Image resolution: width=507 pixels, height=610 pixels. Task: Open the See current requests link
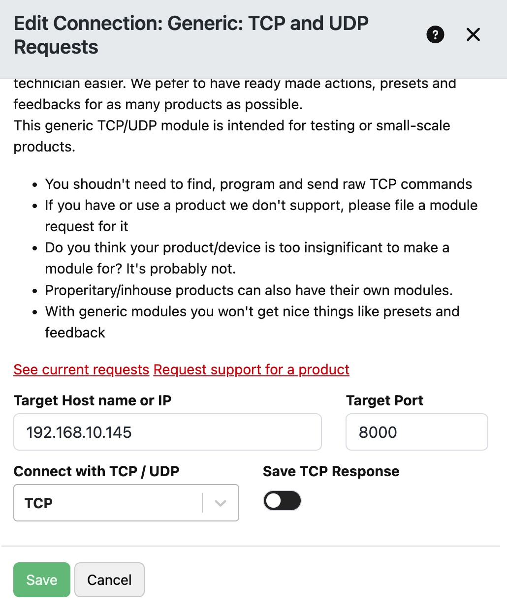81,369
